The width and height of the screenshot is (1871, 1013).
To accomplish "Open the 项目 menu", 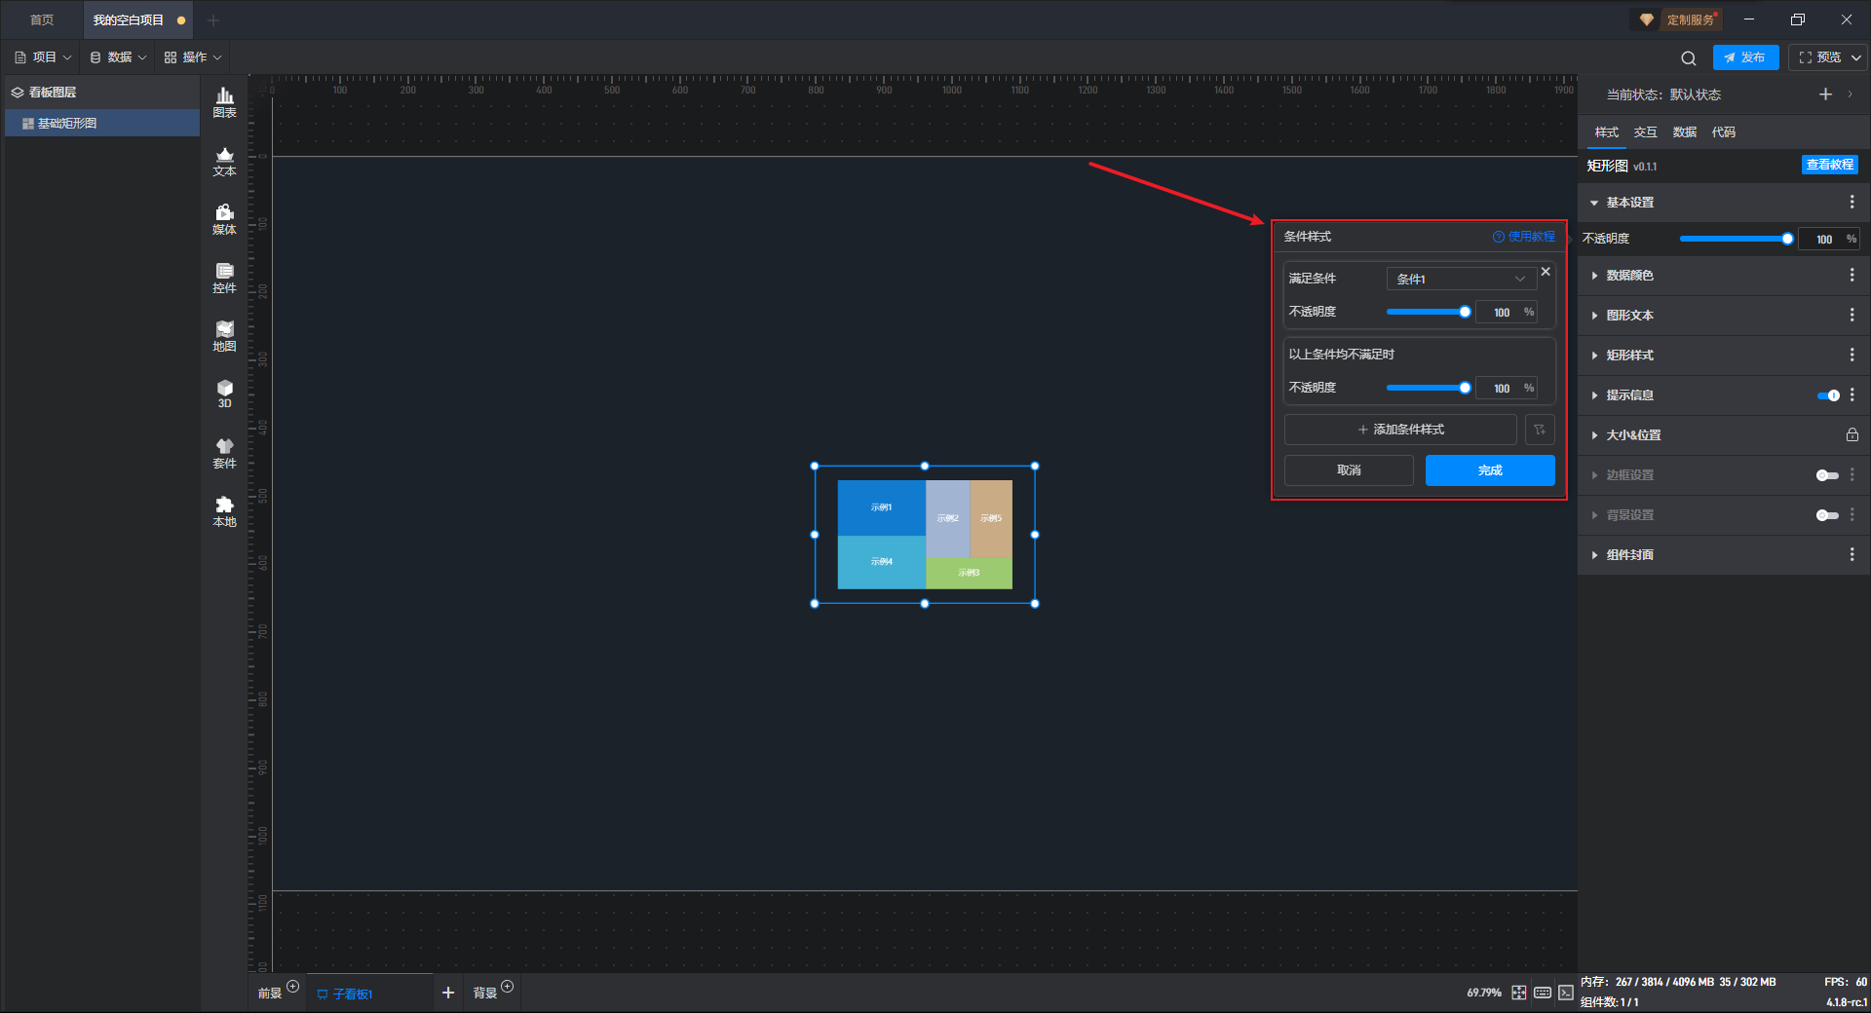I will pyautogui.click(x=43, y=57).
